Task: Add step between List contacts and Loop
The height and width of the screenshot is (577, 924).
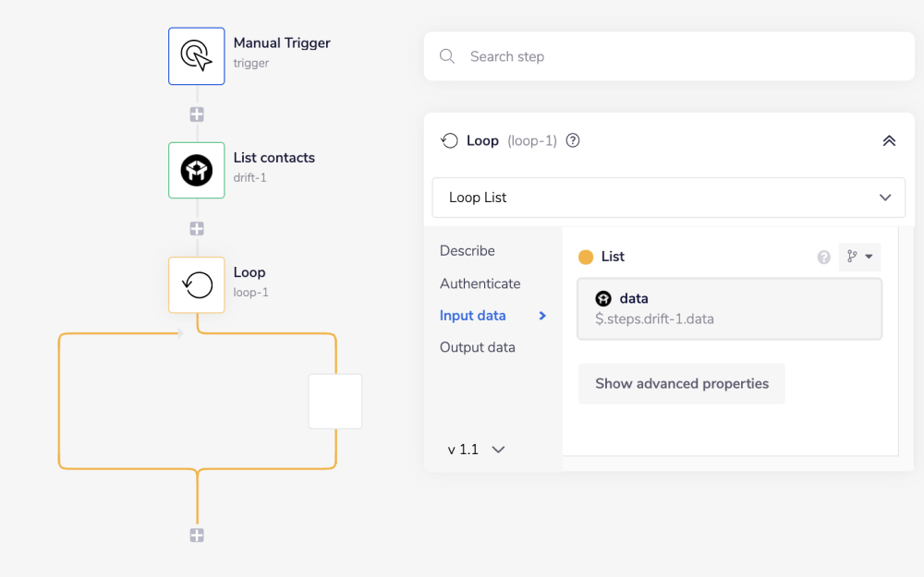Action: pyautogui.click(x=197, y=228)
